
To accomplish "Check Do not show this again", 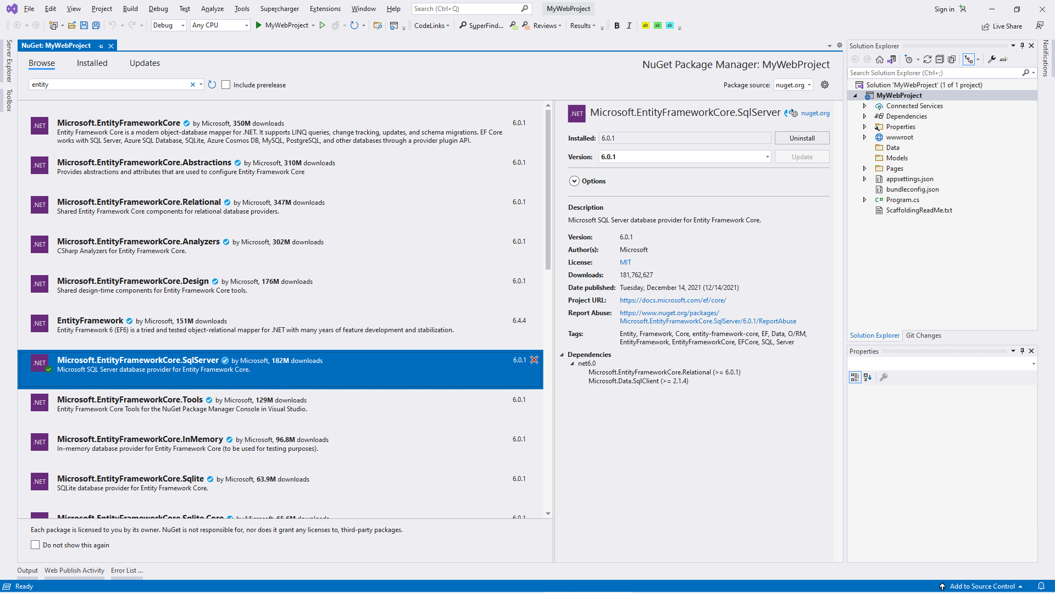I will tap(35, 545).
